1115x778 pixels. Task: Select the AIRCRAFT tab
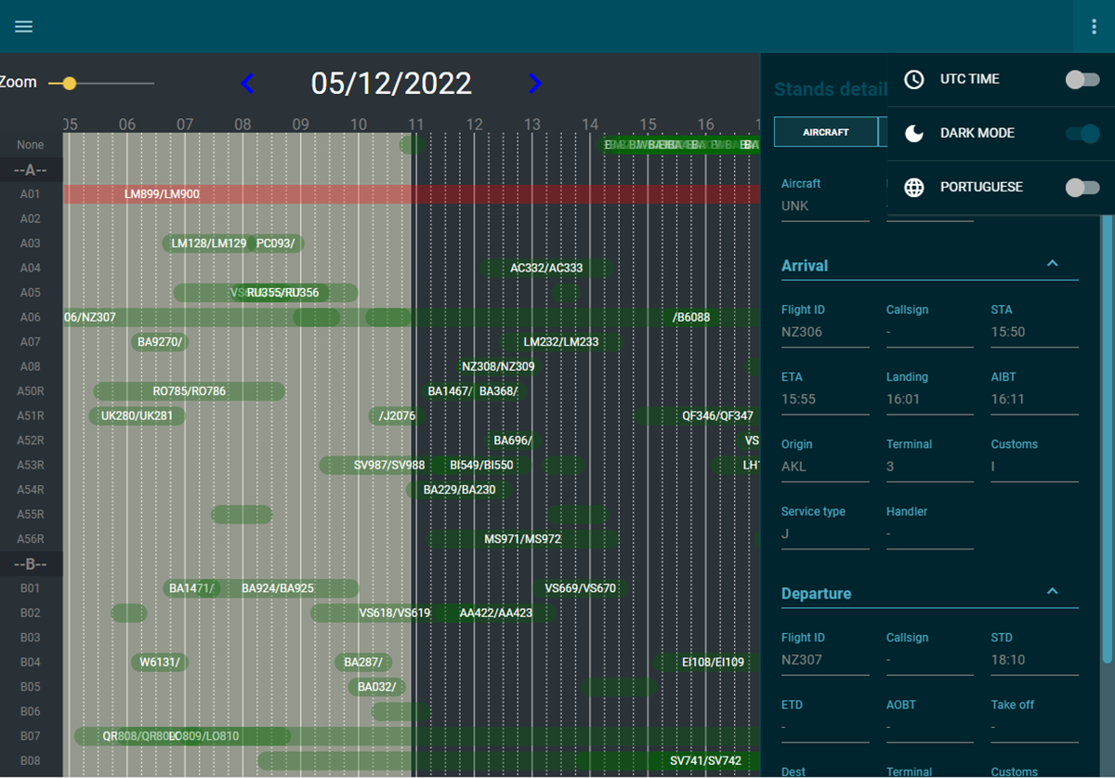click(x=826, y=132)
